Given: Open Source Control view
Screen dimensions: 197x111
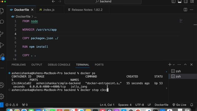Looking at the screenshot, I should (x=2, y=34).
